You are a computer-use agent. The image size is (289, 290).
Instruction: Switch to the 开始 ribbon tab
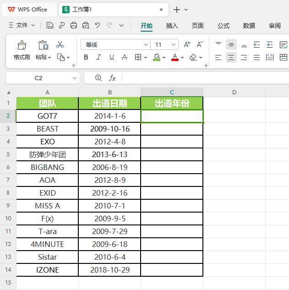point(147,26)
